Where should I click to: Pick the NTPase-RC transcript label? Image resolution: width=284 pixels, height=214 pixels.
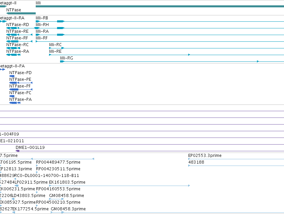click(17, 45)
